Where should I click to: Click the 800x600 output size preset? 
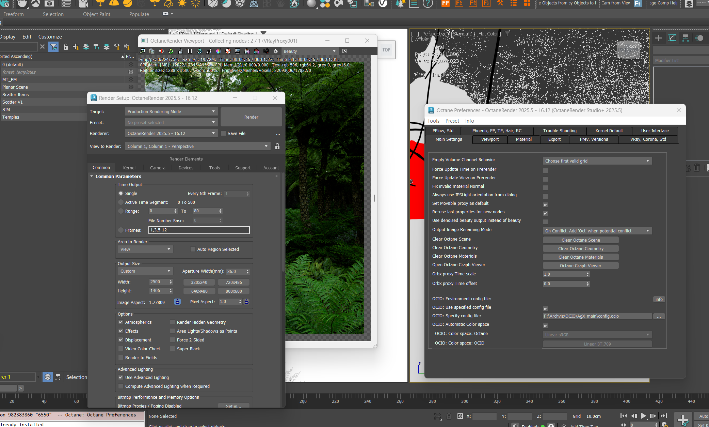233,291
